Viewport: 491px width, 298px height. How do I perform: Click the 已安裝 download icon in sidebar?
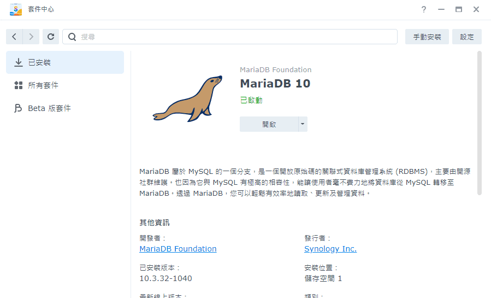tap(19, 62)
